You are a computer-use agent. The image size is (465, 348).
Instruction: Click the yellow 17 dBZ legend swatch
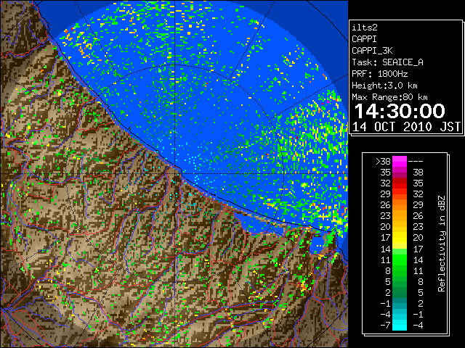[x=400, y=238]
